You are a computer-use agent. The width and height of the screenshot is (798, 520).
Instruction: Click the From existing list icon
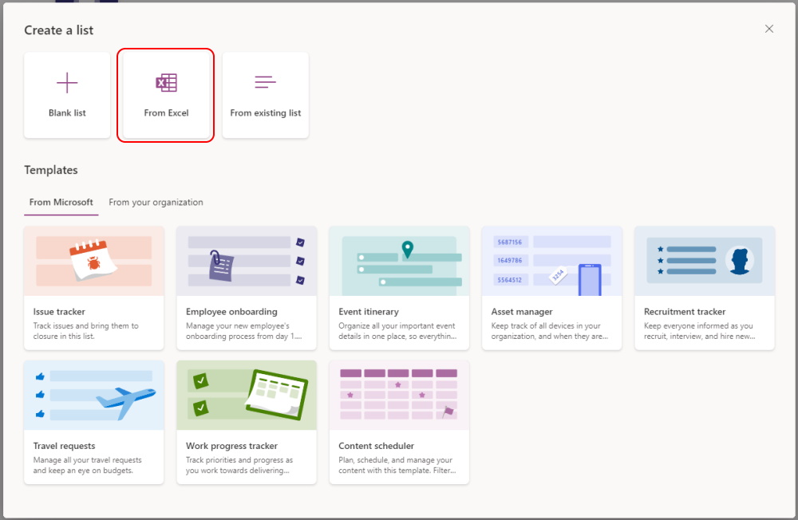point(265,82)
